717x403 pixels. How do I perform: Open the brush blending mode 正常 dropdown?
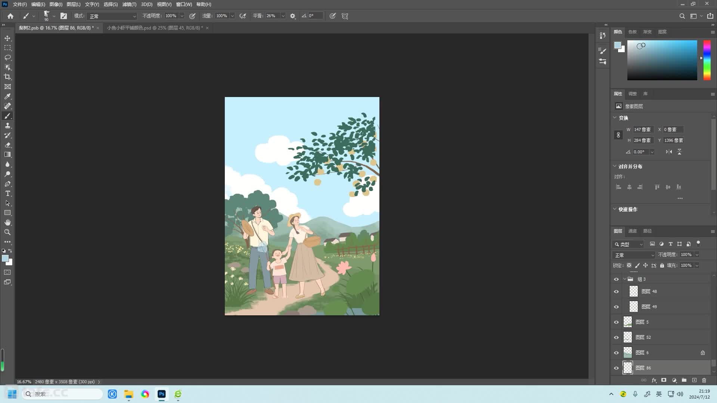pos(112,16)
